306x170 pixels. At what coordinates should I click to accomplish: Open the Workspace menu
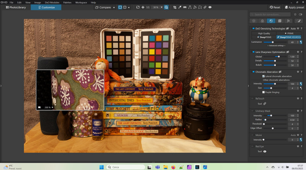[x=81, y=3]
